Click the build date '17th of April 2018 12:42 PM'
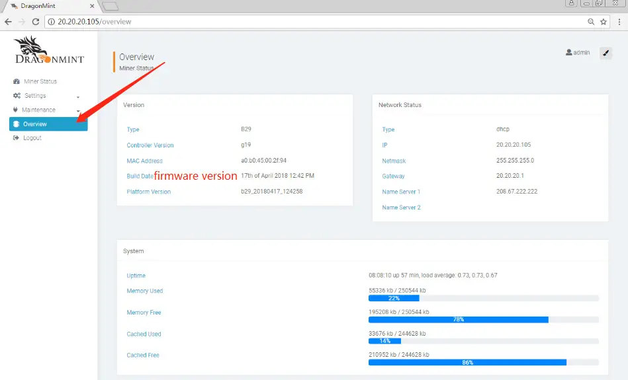 tap(277, 176)
